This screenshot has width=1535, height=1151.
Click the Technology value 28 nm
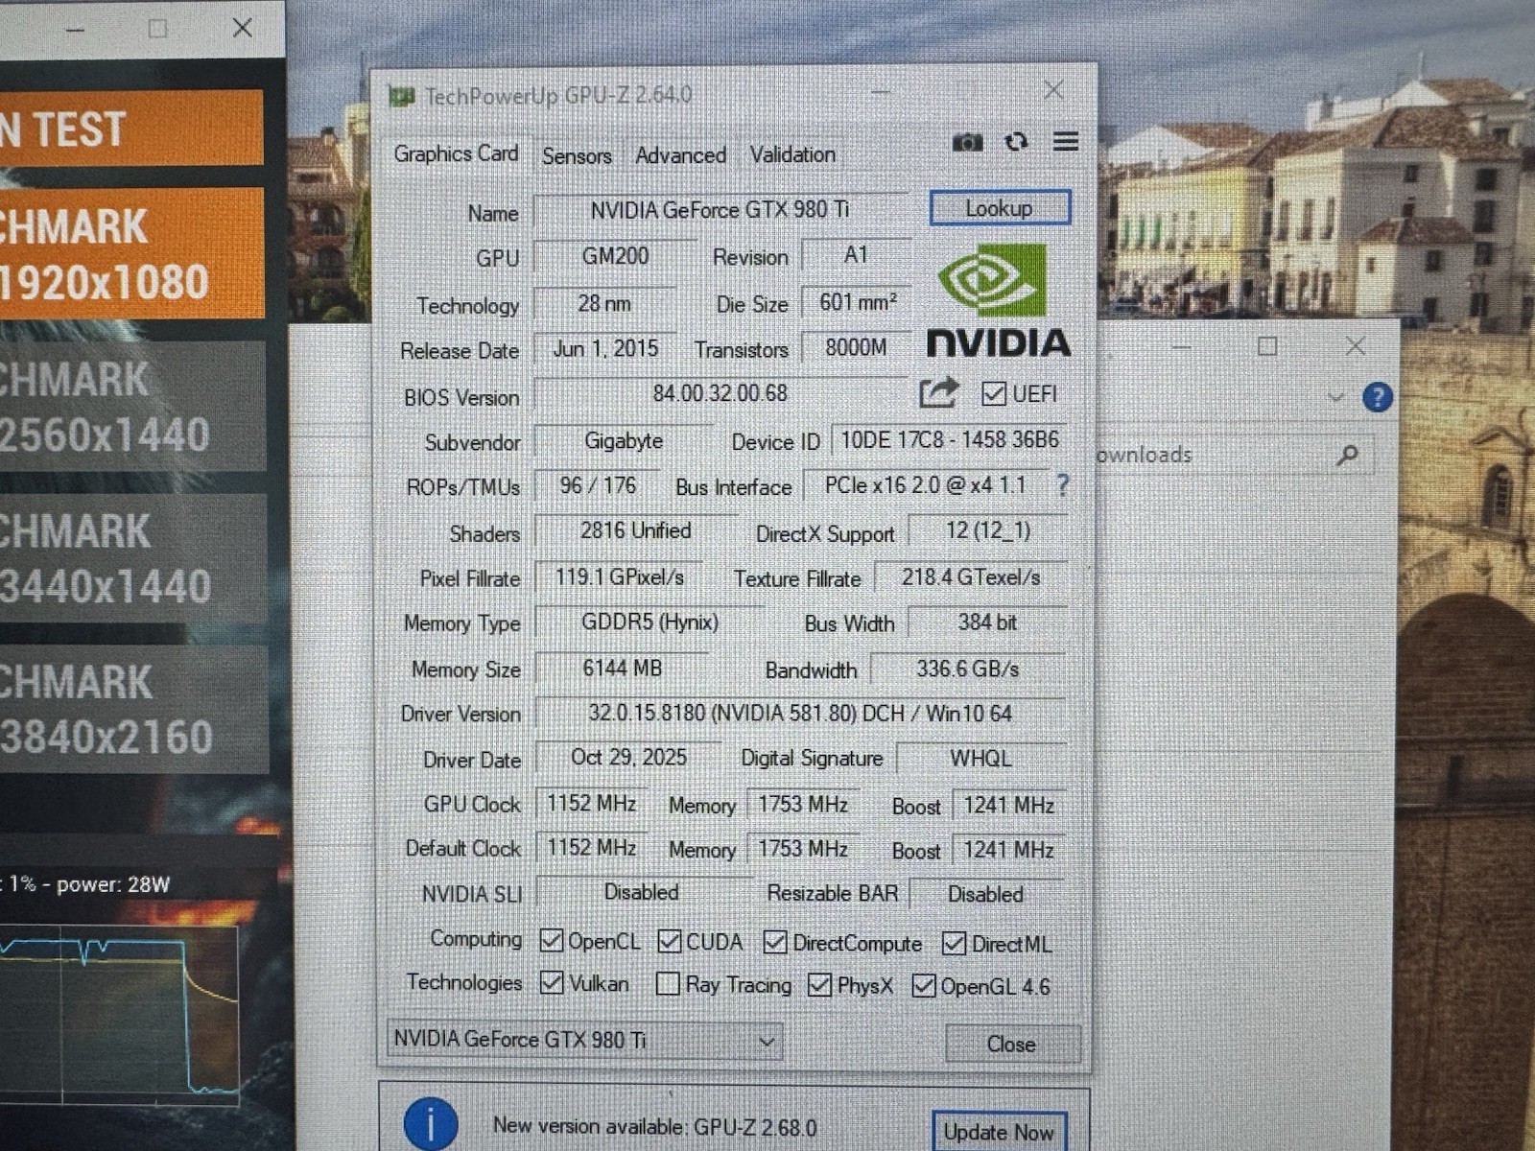604,303
